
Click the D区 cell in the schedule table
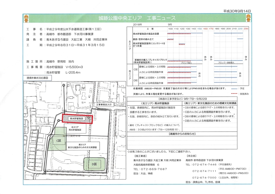point(136,80)
